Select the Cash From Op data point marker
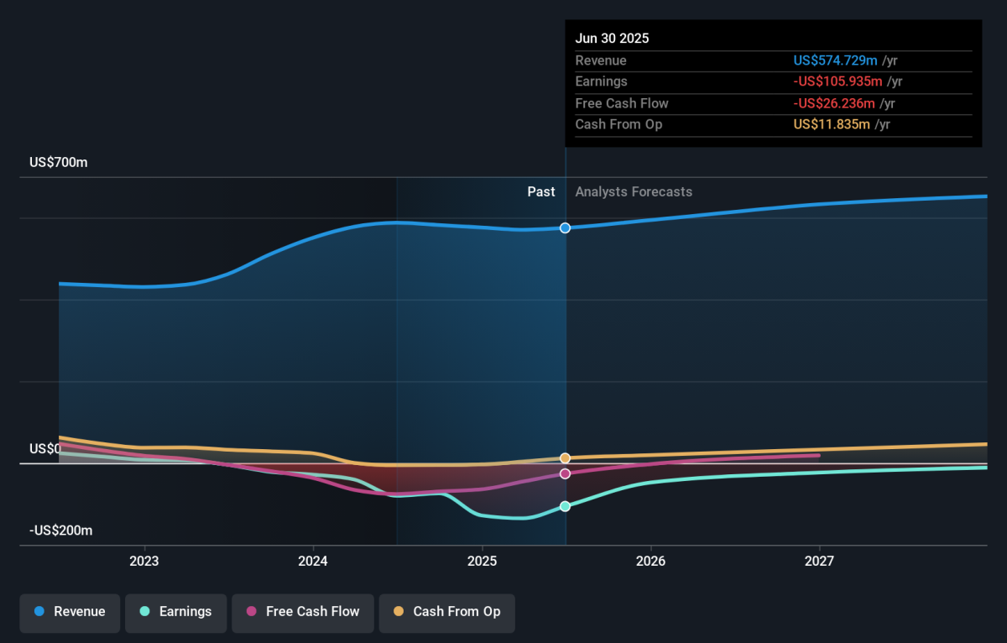1007x643 pixels. coord(566,458)
